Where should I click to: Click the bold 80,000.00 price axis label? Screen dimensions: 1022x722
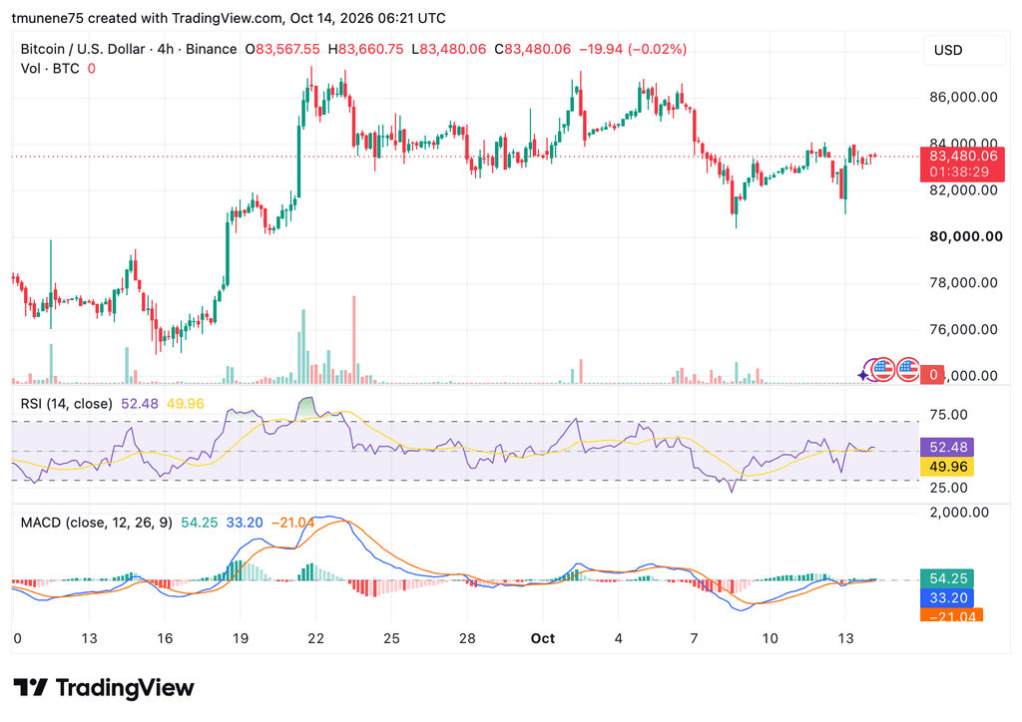pos(966,236)
